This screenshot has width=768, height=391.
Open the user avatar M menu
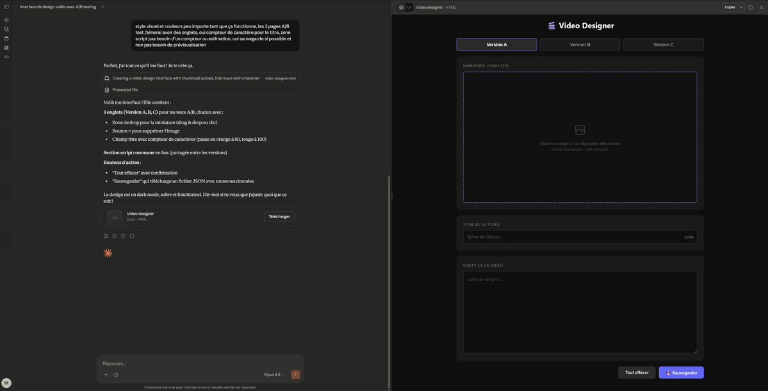pos(6,382)
